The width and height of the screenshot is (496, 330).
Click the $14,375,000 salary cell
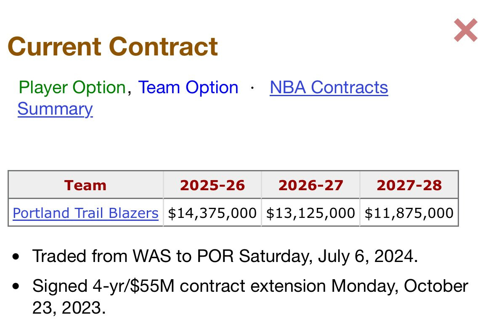tap(212, 213)
